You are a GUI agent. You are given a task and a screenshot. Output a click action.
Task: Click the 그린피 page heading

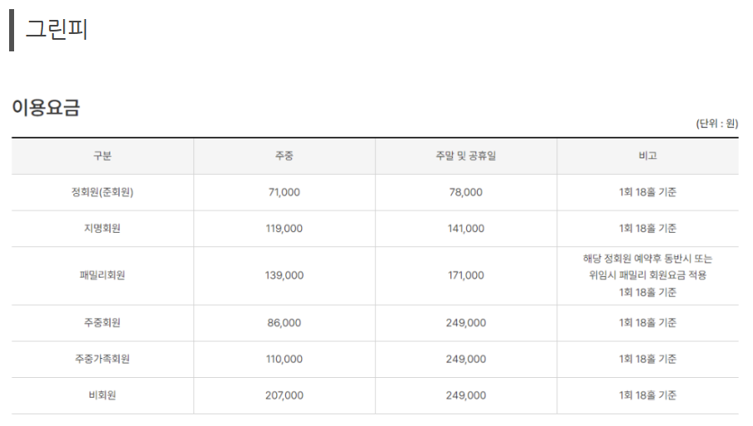pyautogui.click(x=56, y=29)
